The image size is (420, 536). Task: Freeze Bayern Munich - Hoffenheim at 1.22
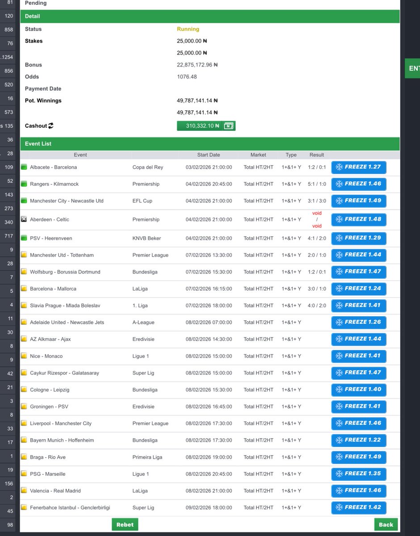(359, 440)
